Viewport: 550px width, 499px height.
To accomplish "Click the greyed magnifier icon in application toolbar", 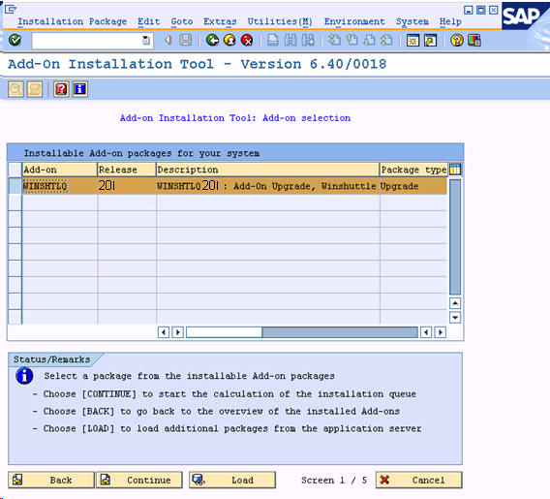I will [15, 89].
